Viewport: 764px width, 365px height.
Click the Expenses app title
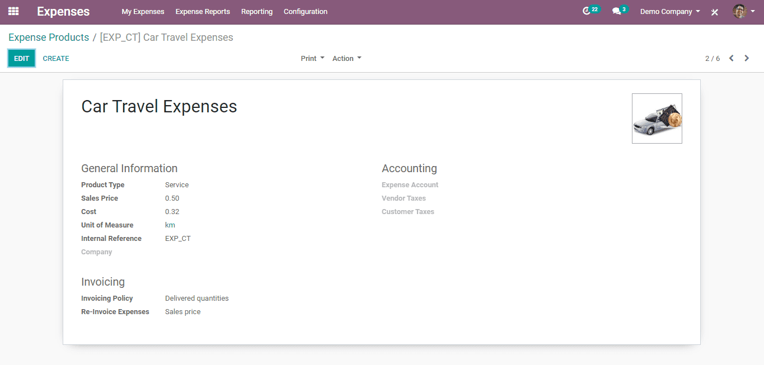pyautogui.click(x=63, y=11)
